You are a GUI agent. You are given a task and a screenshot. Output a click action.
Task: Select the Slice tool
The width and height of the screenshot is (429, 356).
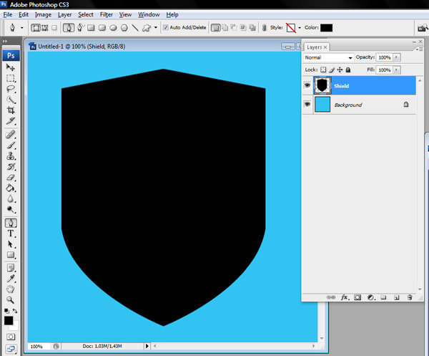pyautogui.click(x=11, y=121)
